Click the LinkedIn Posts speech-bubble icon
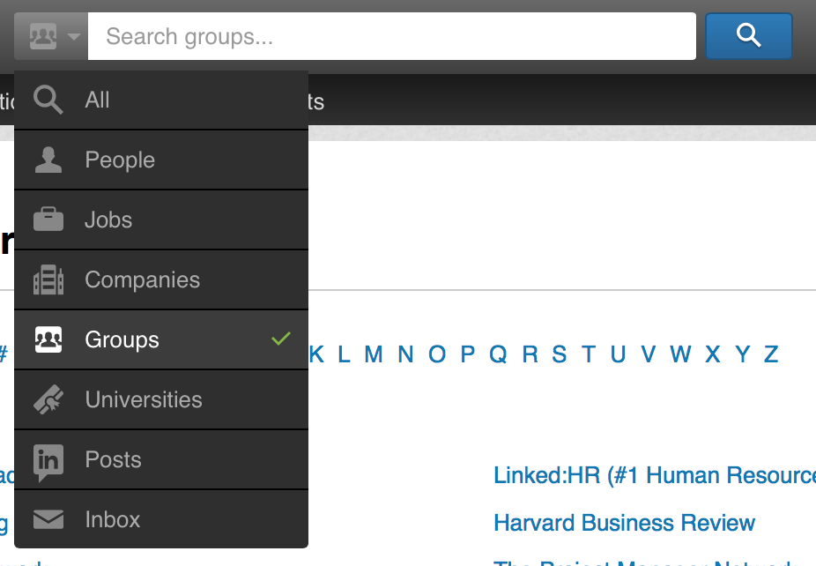 48,461
